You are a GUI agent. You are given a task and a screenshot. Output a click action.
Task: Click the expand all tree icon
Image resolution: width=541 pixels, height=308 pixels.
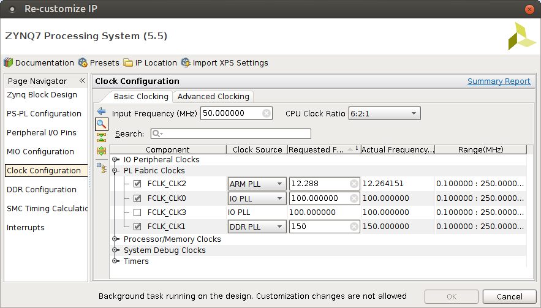pyautogui.click(x=102, y=151)
